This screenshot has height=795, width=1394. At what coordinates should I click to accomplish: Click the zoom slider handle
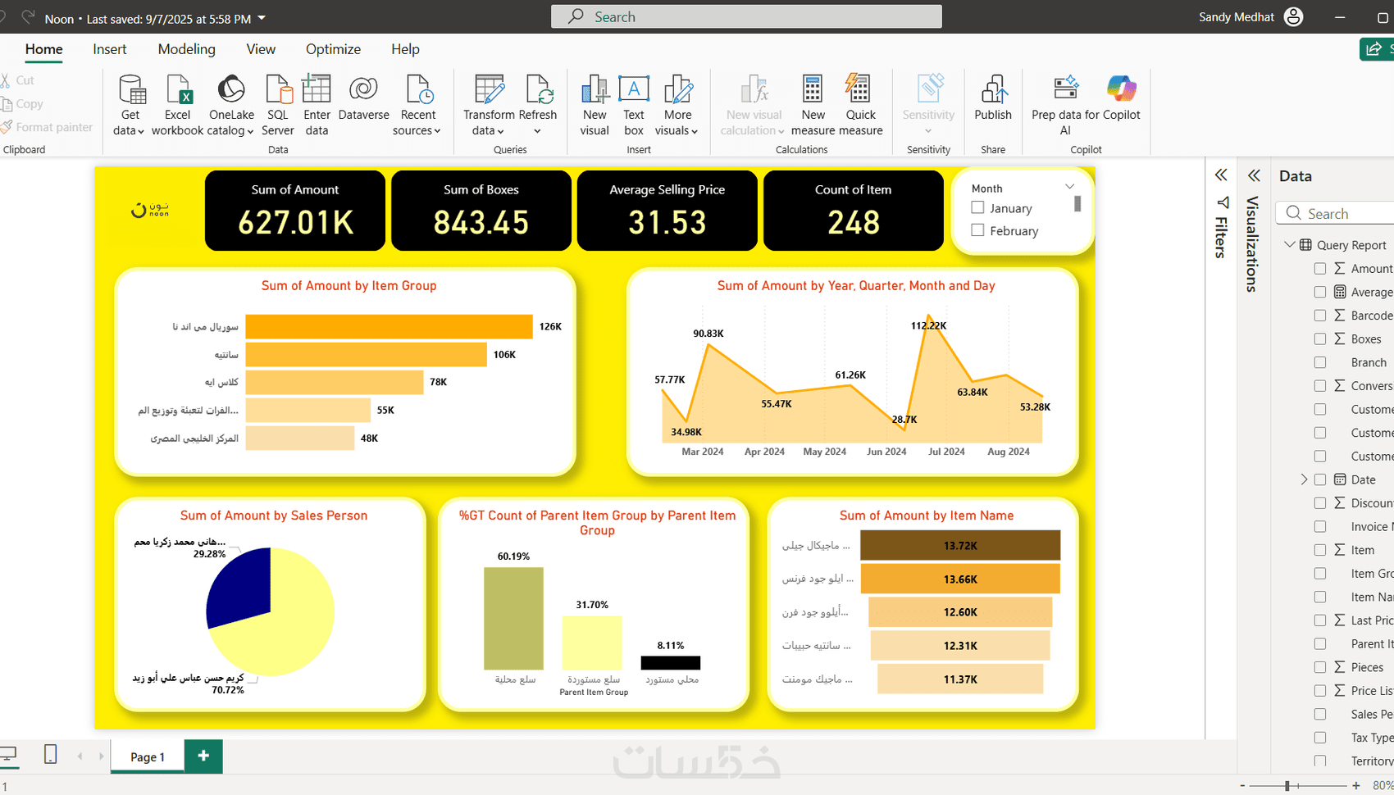click(x=1287, y=786)
